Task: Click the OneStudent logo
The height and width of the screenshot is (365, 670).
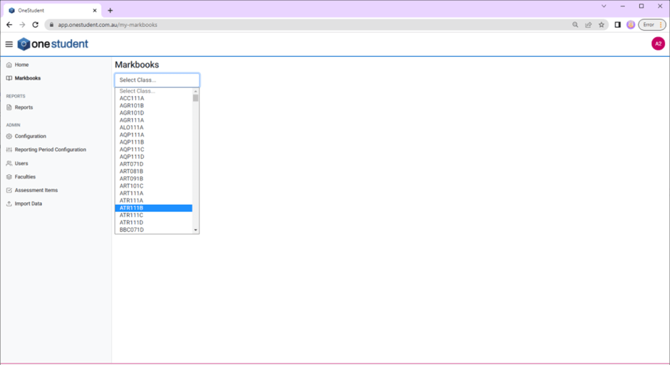Action: click(53, 44)
